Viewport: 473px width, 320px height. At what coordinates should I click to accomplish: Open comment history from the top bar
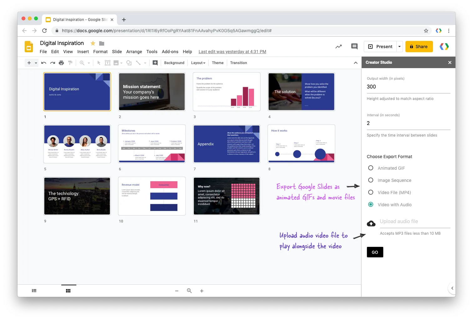354,46
